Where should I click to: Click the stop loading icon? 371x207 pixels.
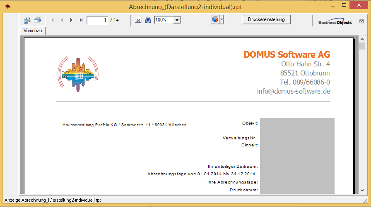pyautogui.click(x=138, y=20)
